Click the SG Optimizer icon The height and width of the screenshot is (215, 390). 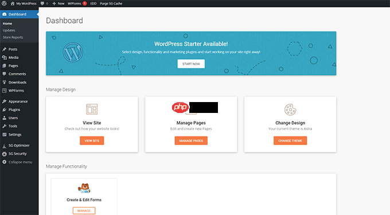click(4, 146)
